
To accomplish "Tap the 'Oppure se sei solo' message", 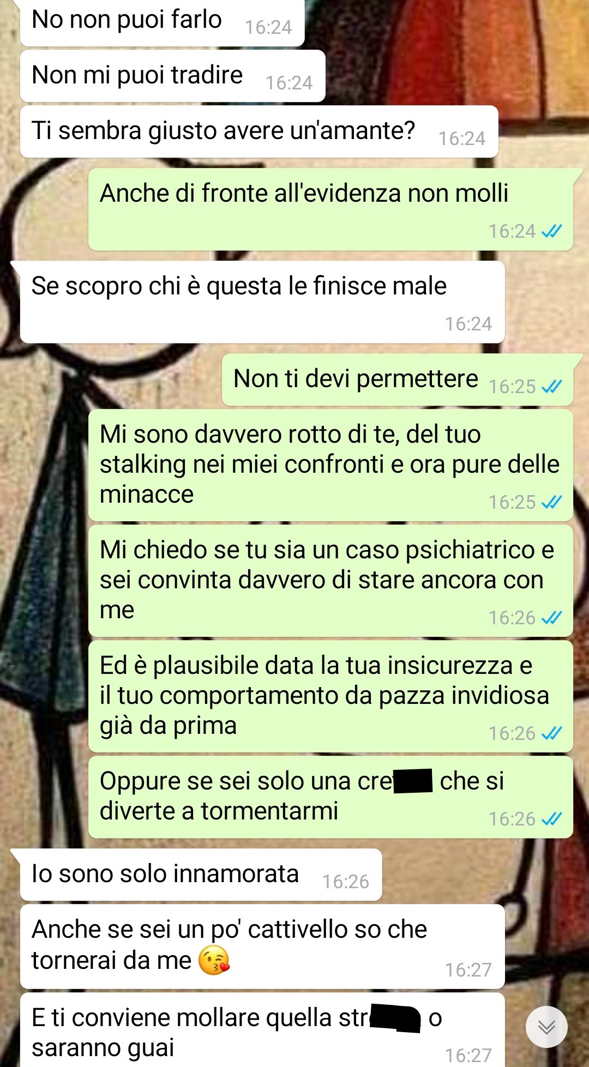I will pos(330,797).
